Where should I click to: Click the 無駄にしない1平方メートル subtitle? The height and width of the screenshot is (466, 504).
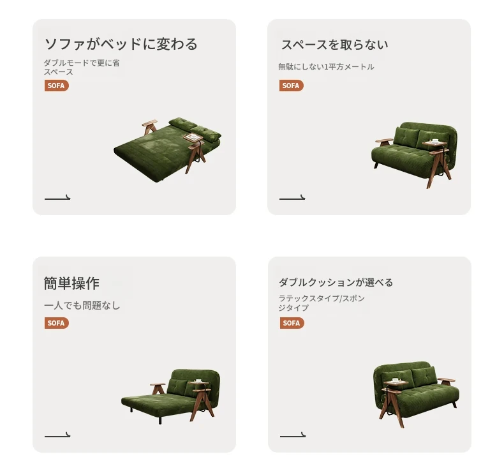click(x=326, y=67)
